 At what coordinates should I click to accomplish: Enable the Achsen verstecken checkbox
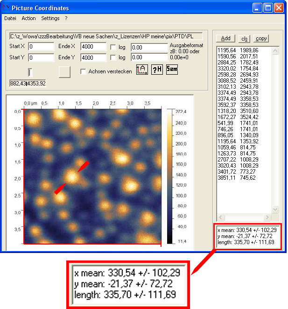tap(83, 71)
